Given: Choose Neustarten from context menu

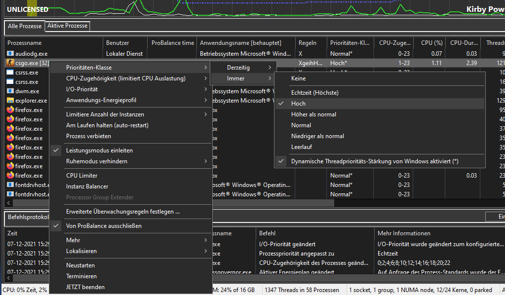Looking at the screenshot, I should (x=130, y=265).
